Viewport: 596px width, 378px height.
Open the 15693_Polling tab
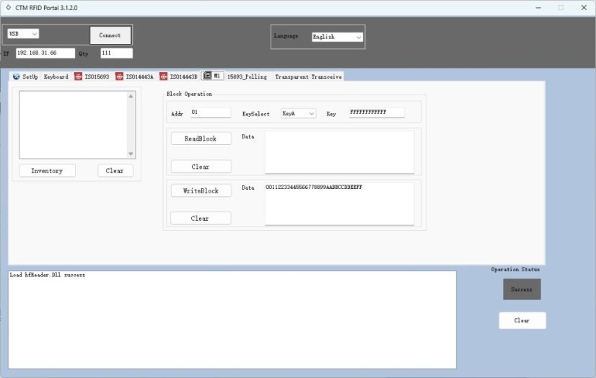click(x=247, y=76)
